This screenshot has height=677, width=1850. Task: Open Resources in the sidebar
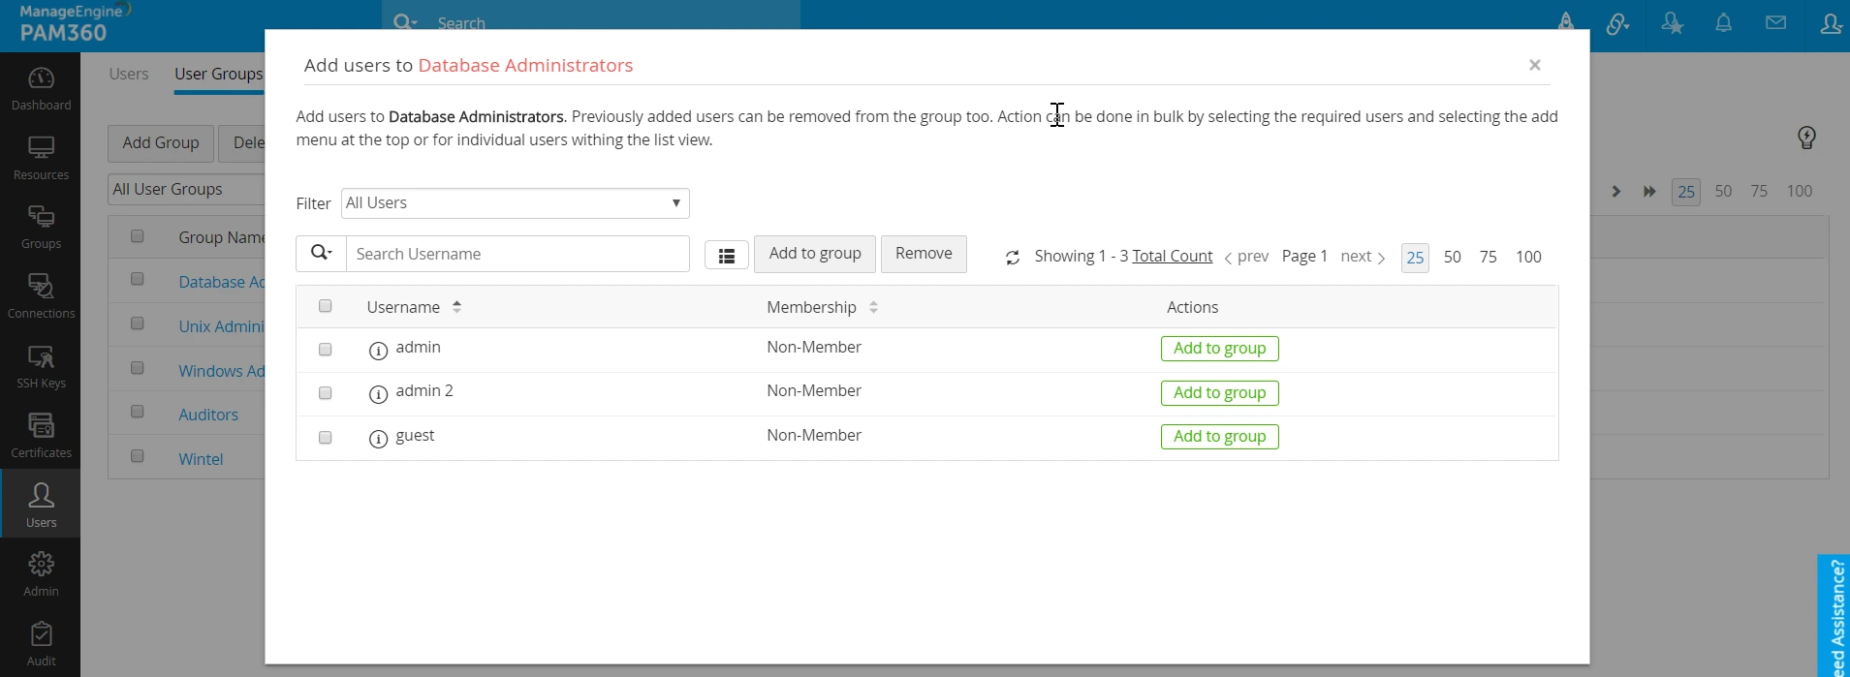pos(41,158)
